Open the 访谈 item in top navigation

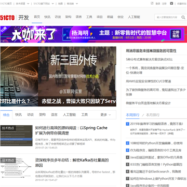[58, 17]
